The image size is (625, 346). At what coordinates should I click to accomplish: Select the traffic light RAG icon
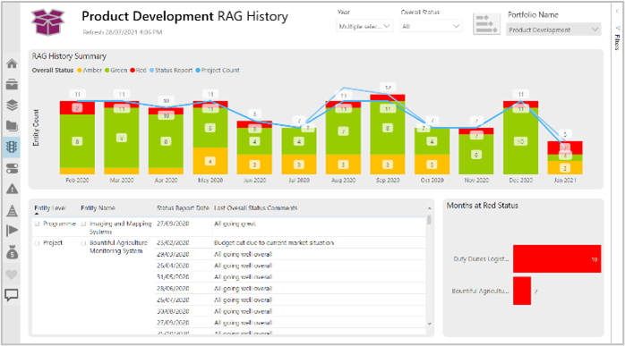click(x=12, y=147)
